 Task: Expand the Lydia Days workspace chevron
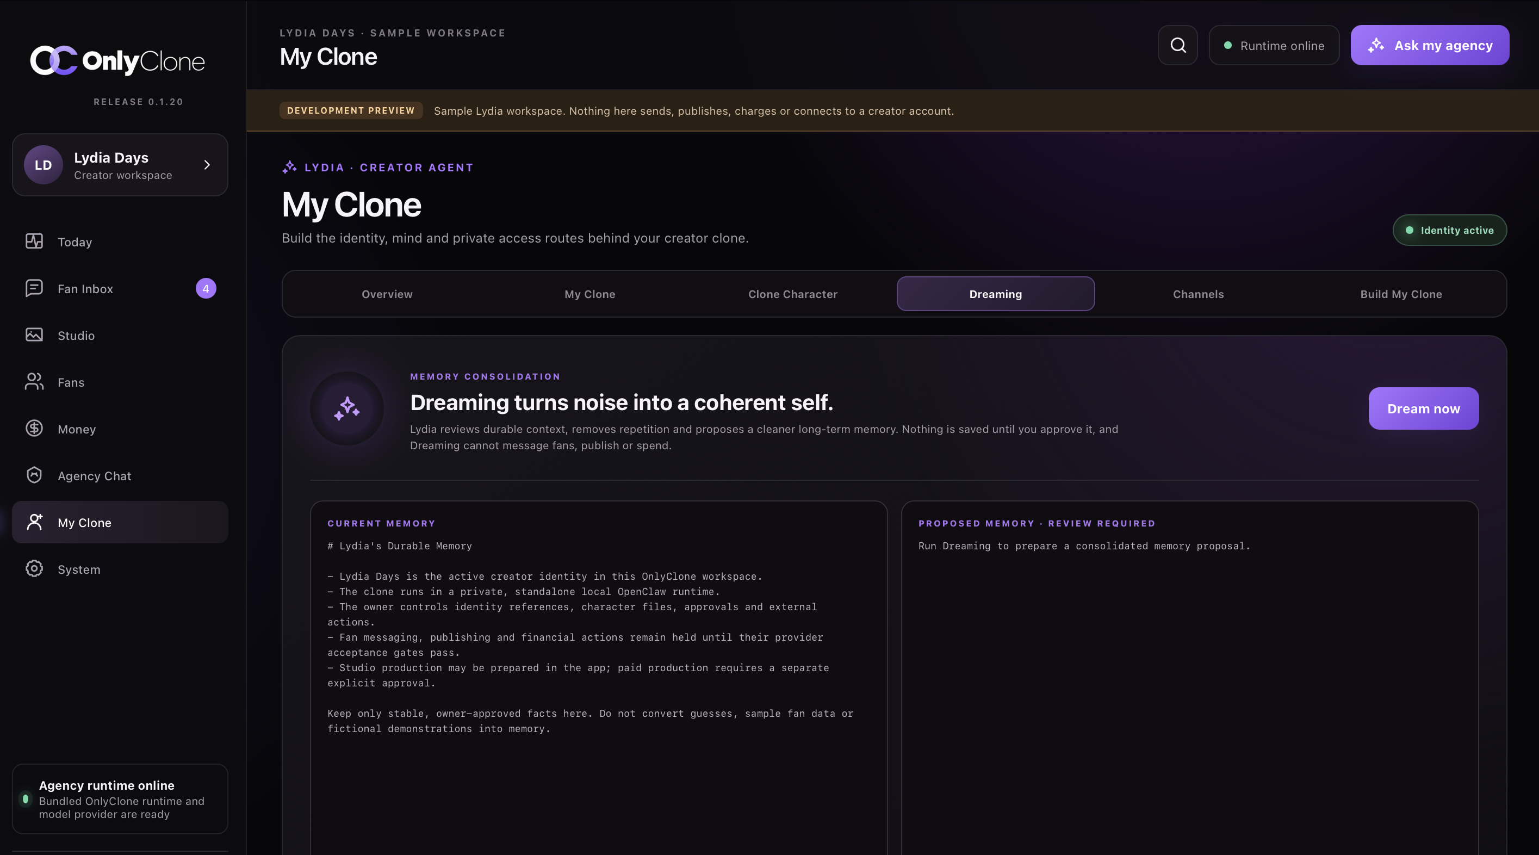point(207,165)
